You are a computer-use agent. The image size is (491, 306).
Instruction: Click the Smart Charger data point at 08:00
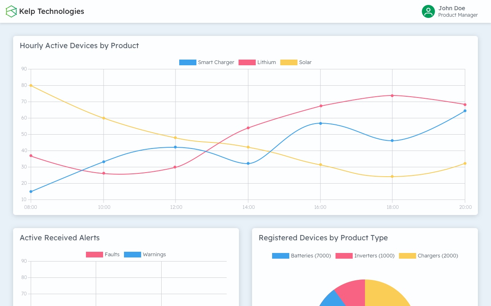click(31, 191)
